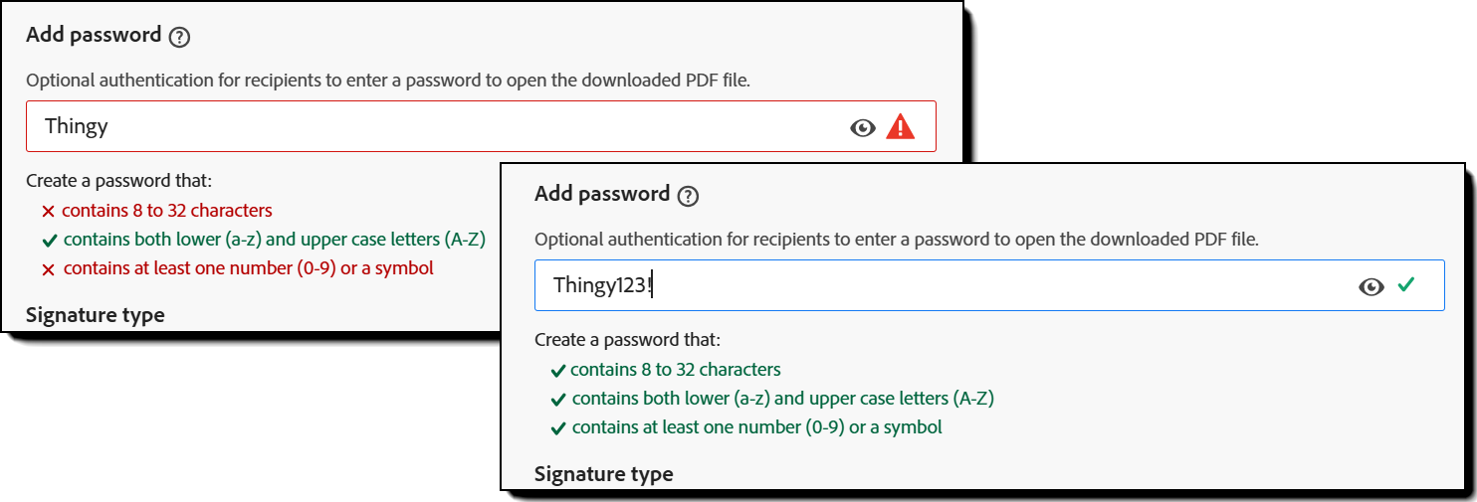Screen dimensions: 1477x502
Task: Click red X beside "contains at least one number"
Action: [x=48, y=269]
